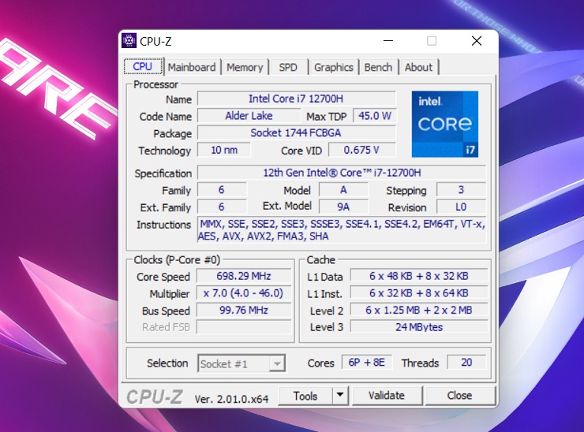Screen dimensions: 584x432
Task: Click the Level 3 value 24 MBytes
Action: [x=419, y=327]
